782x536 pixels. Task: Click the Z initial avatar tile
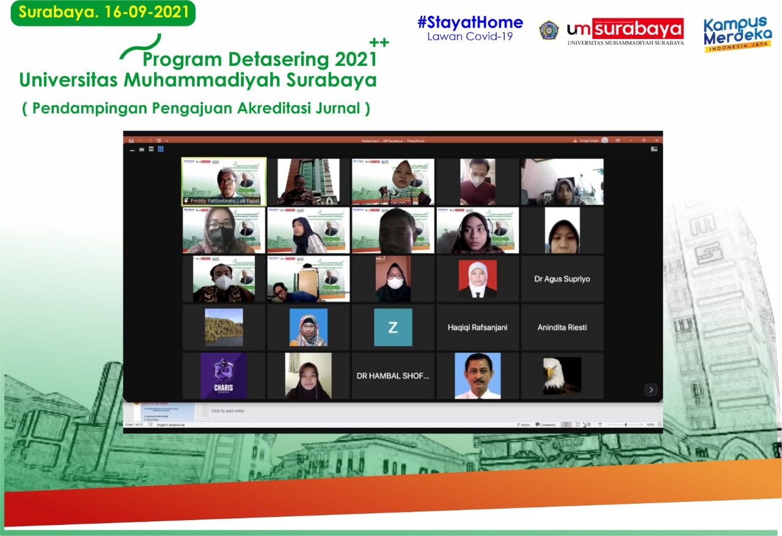393,327
